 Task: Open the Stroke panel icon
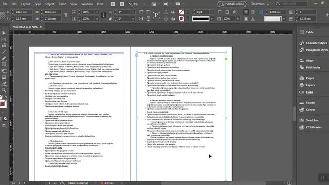click(302, 103)
